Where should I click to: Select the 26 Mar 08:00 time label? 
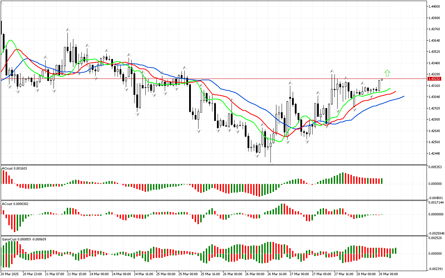[255, 274]
